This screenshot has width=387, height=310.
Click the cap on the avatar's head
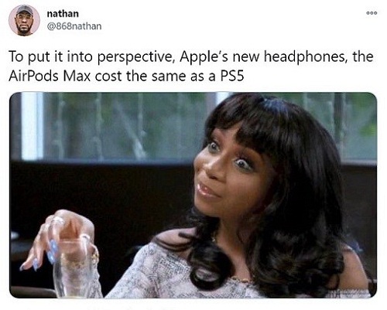pyautogui.click(x=25, y=11)
